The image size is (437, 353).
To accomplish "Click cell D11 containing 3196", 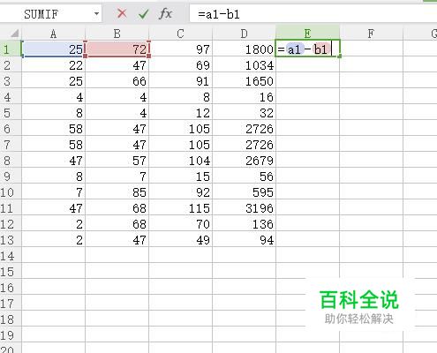I will (x=244, y=207).
